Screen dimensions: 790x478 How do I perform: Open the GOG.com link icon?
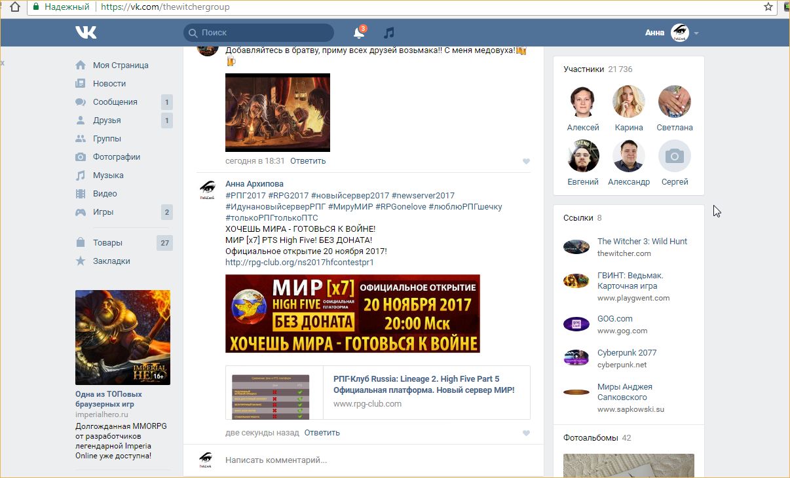pos(576,324)
